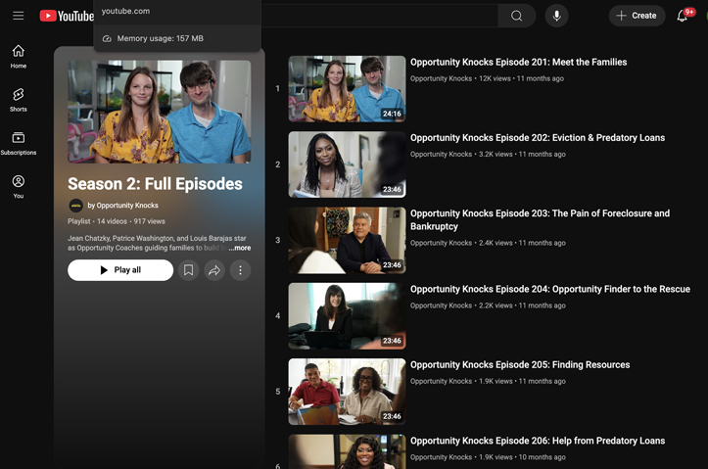Click 'by Opportunity Knocks' channel link
This screenshot has height=469, width=708.
coord(122,206)
